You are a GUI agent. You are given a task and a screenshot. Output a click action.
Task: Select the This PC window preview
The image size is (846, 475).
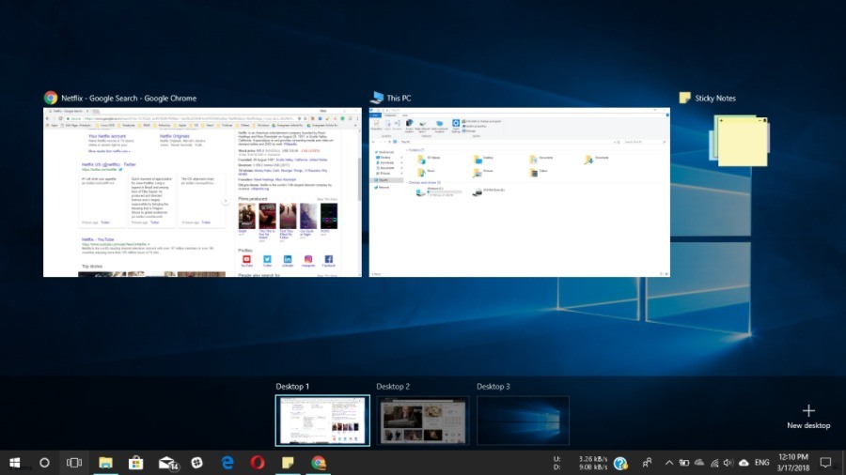coord(520,192)
